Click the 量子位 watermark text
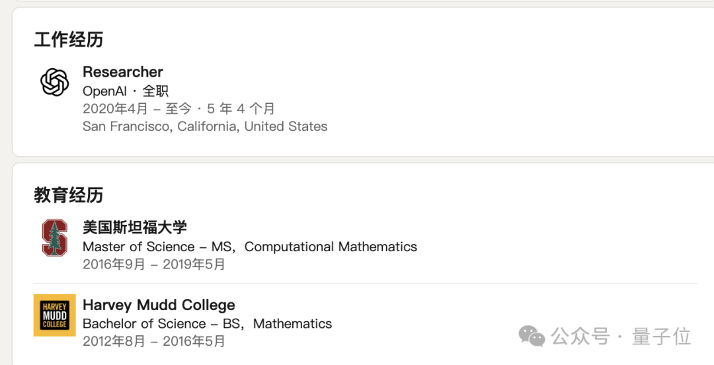This screenshot has height=365, width=714. coord(662,337)
